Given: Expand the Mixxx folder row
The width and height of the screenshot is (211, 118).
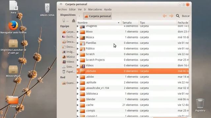Looking at the screenshot, I should [x=78, y=32].
